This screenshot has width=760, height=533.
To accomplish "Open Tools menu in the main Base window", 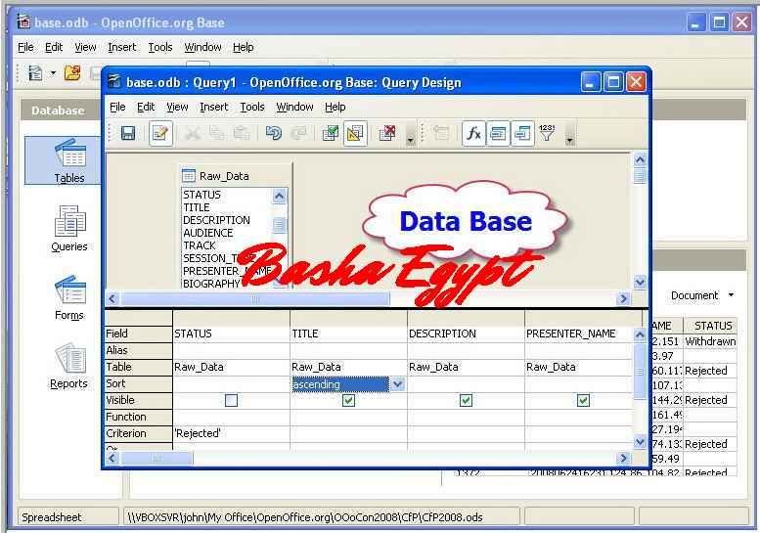I will [x=160, y=47].
